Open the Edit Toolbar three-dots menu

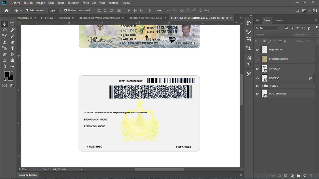(12, 66)
